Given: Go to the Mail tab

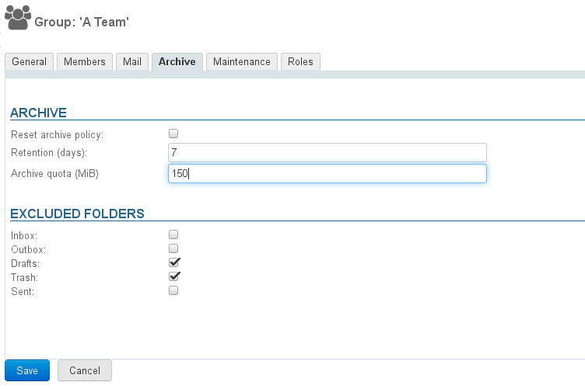Looking at the screenshot, I should 132,61.
